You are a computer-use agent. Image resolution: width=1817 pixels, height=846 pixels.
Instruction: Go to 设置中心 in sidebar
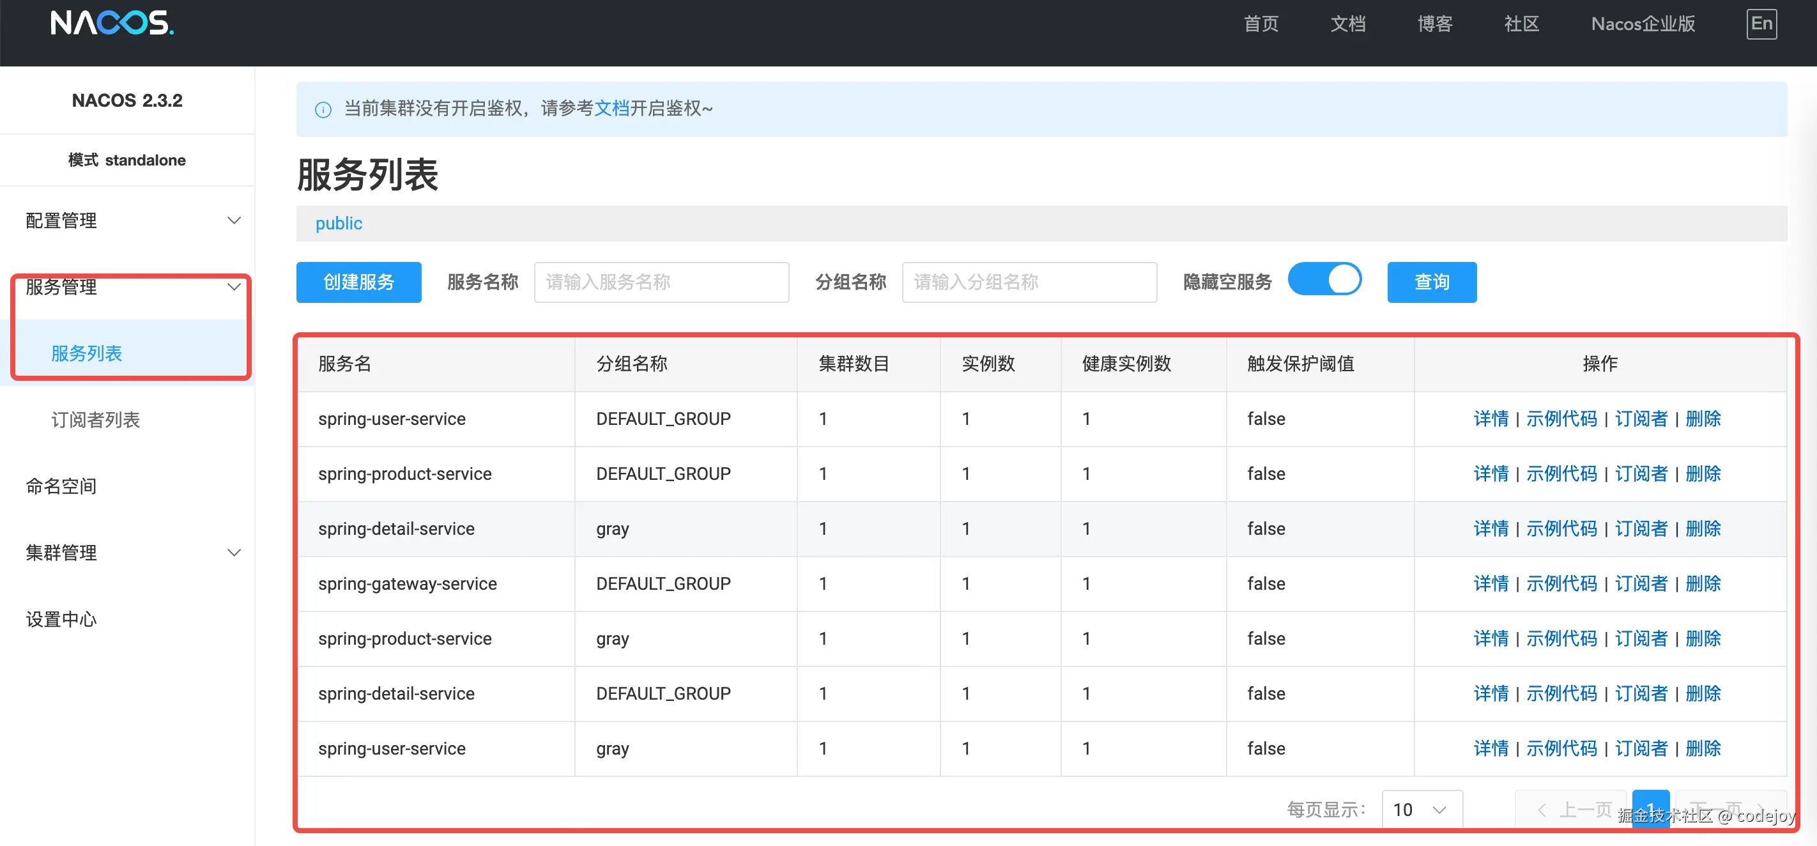click(x=61, y=619)
